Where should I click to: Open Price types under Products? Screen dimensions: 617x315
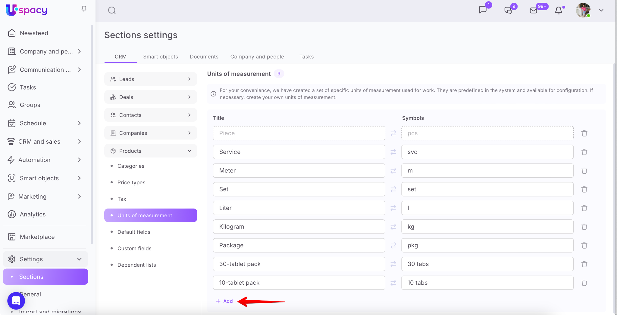click(x=131, y=182)
